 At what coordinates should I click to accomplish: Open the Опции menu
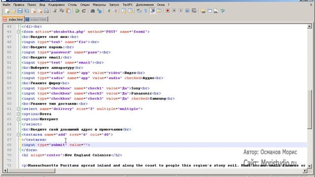[x=85, y=4]
